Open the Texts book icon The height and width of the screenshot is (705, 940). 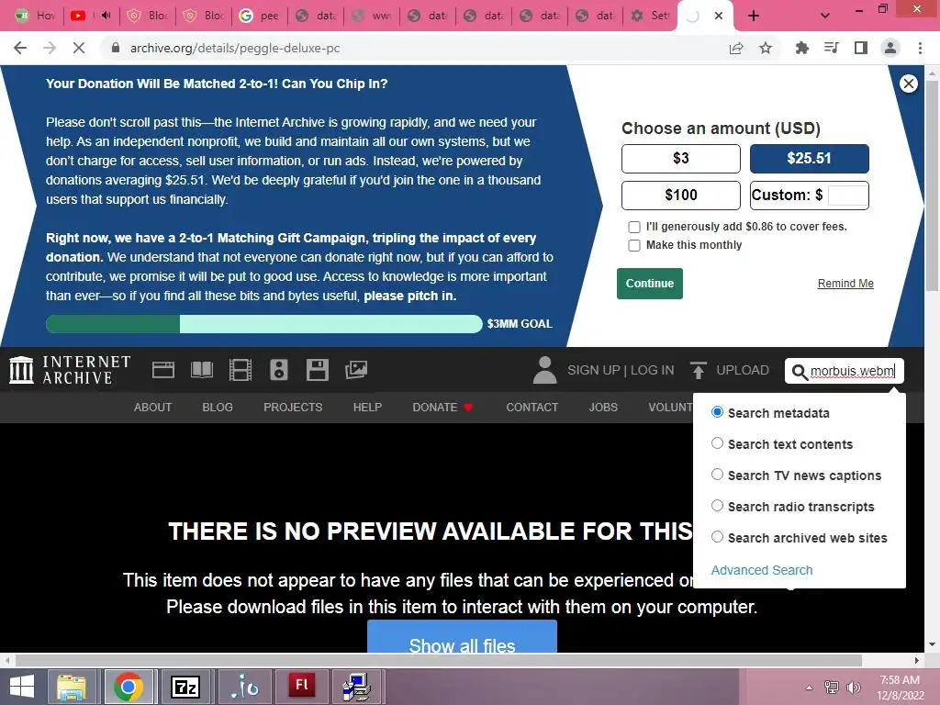[x=201, y=370]
